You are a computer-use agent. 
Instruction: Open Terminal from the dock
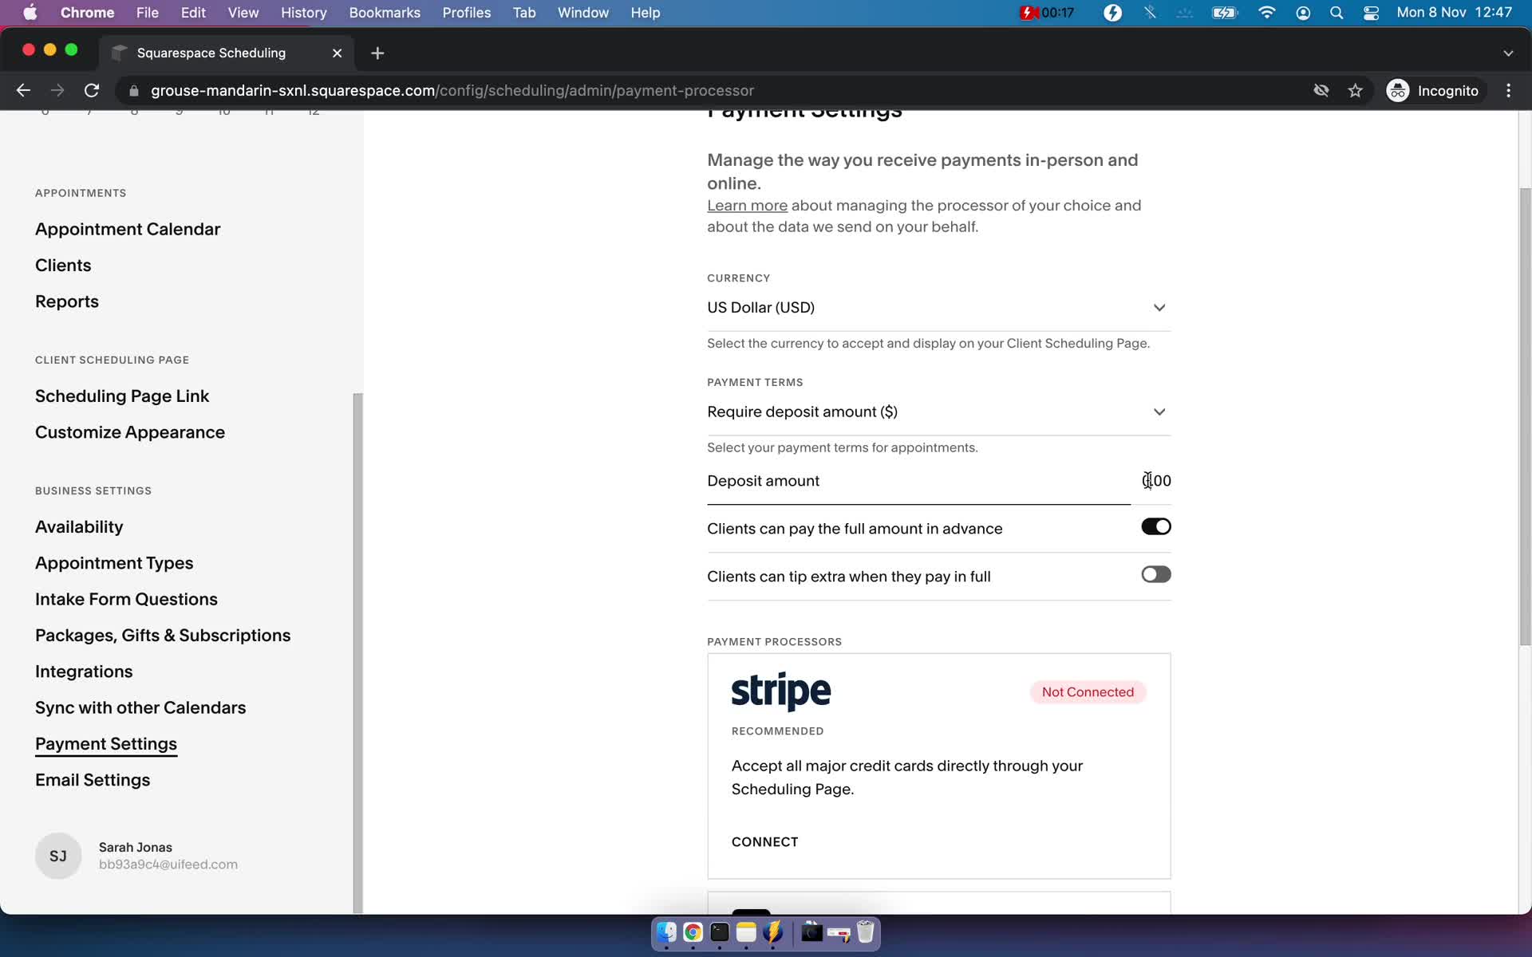(720, 932)
